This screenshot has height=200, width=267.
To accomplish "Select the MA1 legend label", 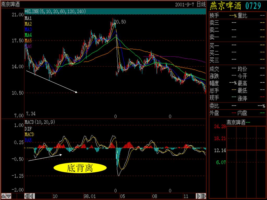I will pos(28,18).
